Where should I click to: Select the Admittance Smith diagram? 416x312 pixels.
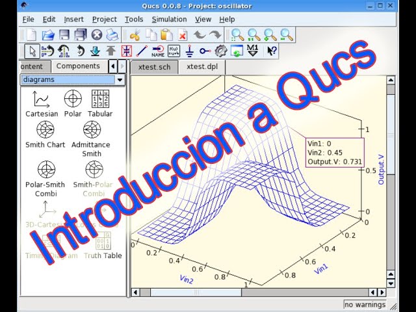click(91, 139)
